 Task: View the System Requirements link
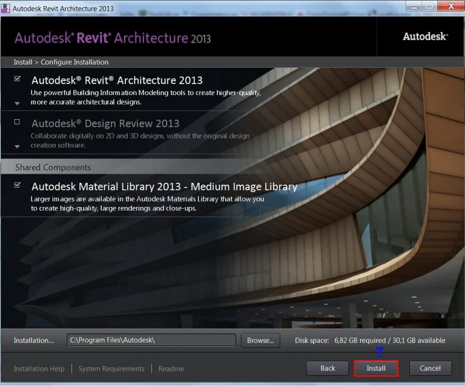pos(111,368)
